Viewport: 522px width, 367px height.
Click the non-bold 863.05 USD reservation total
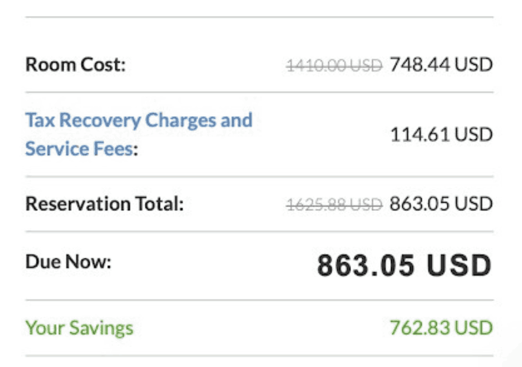(x=441, y=204)
